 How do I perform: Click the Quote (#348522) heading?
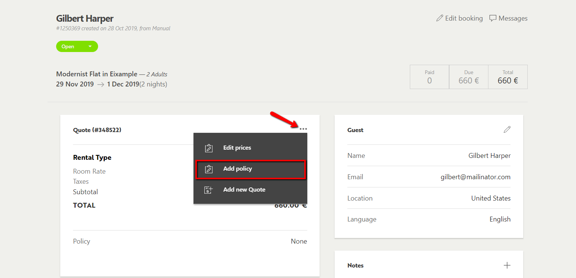click(x=97, y=130)
